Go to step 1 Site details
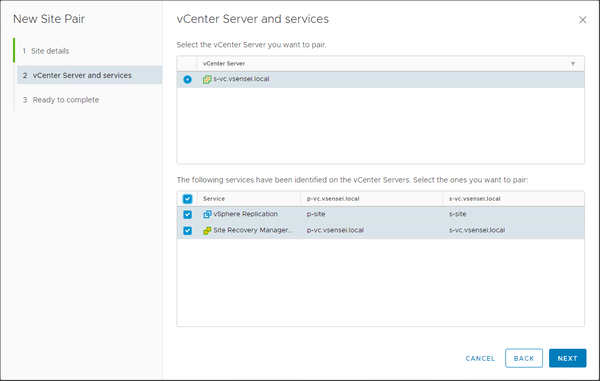Image resolution: width=600 pixels, height=381 pixels. (50, 51)
